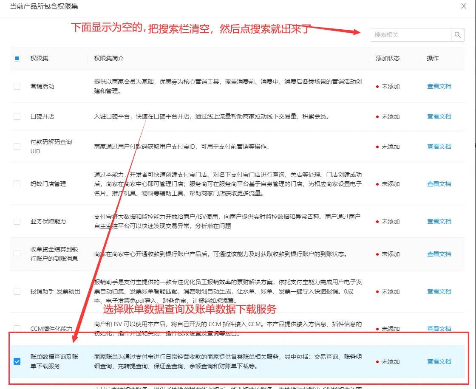Check the CCM插件化能力 checkbox

pos(17,328)
